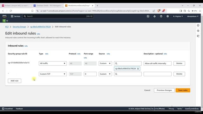This screenshot has height=114, width=203.
Task: Click the empty description field for TCP rule
Action: point(158,74)
